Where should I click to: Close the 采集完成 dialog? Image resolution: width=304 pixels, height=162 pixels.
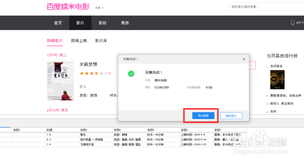244,59
